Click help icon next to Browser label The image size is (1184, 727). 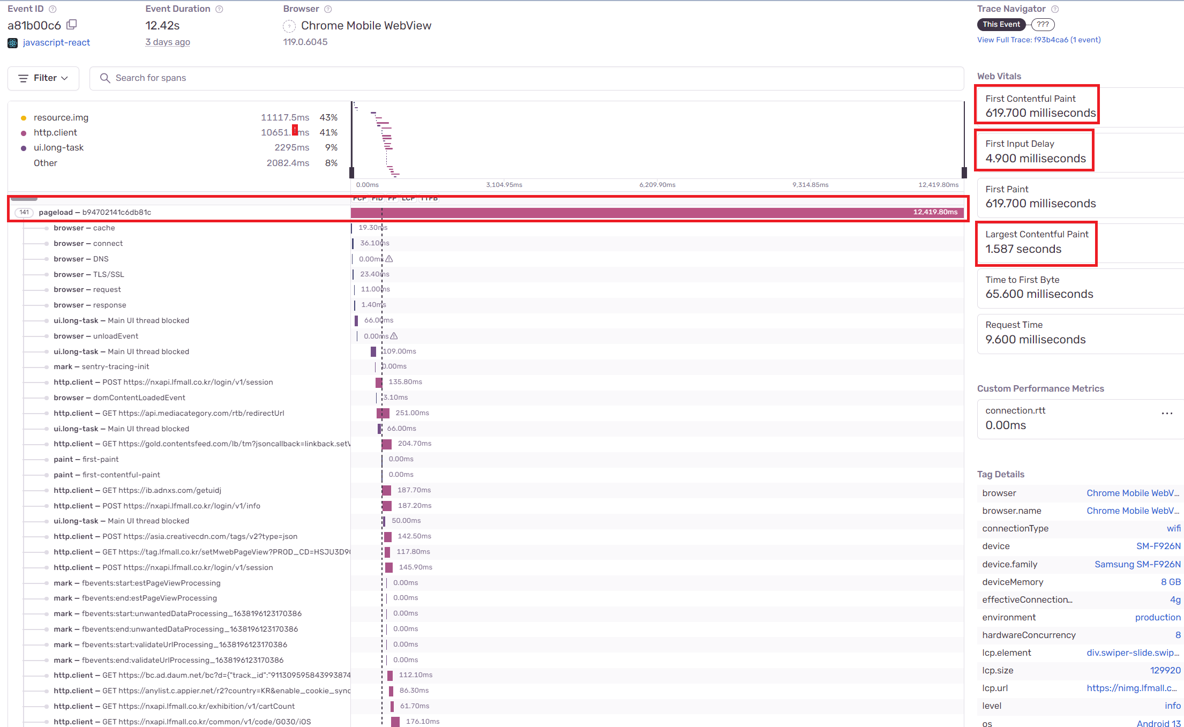pyautogui.click(x=328, y=9)
